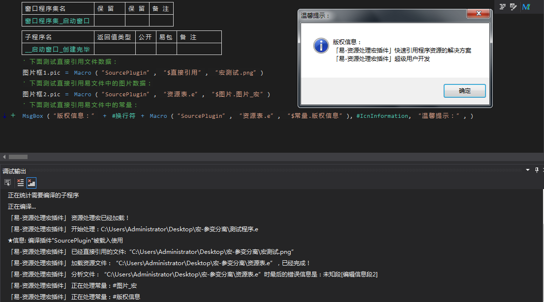
Task: Click the select-all output icon in debug panel
Action: coord(8,183)
